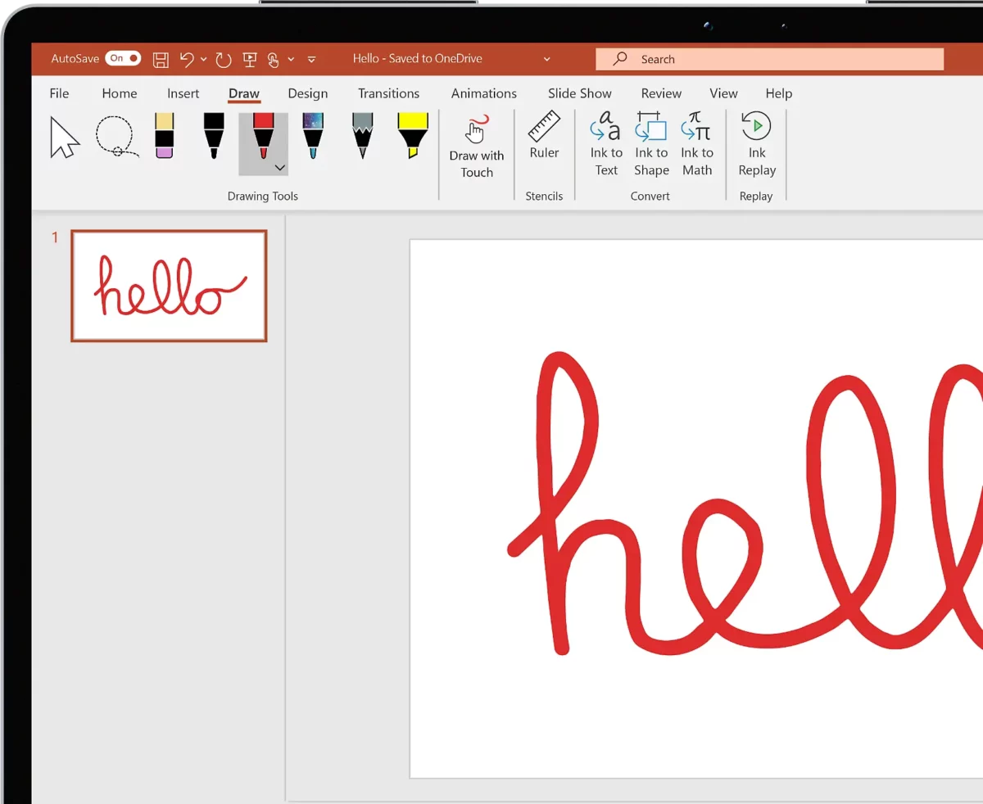Viewport: 983px width, 804px height.
Task: Toggle the AutoSave switch off
Action: (123, 58)
